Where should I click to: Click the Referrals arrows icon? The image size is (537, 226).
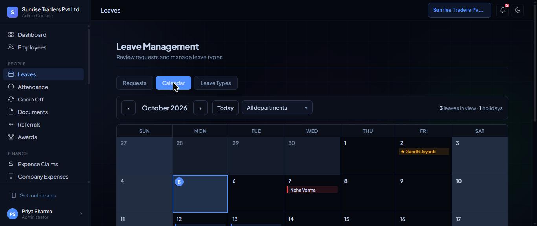coord(11,125)
